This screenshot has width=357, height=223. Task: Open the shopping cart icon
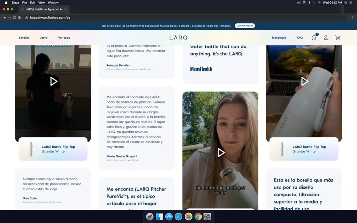coord(337,38)
